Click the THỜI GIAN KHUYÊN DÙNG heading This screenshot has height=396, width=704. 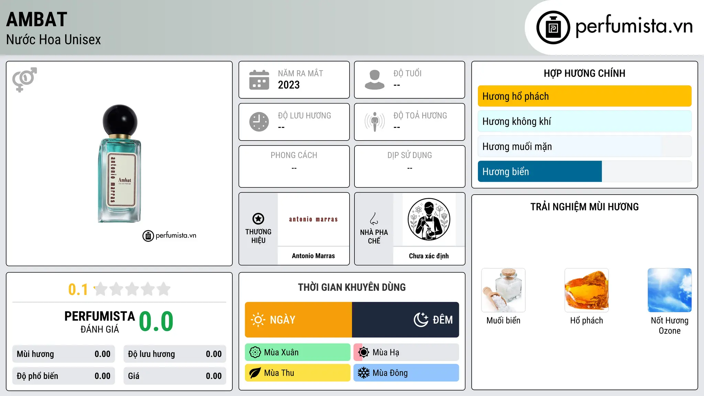pyautogui.click(x=352, y=287)
